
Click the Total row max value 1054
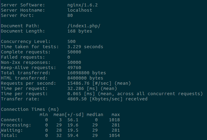[114, 135]
